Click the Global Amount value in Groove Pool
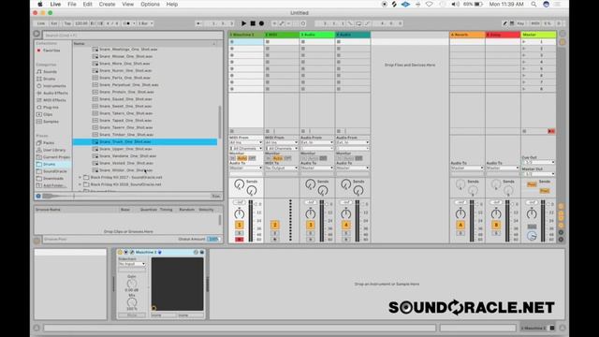The image size is (599, 337). point(213,240)
